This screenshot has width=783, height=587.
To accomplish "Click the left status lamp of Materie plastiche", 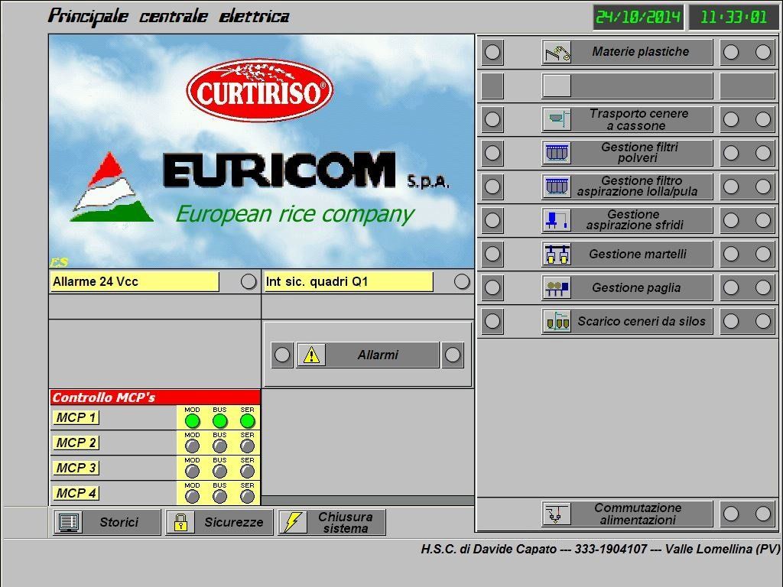I will [x=492, y=52].
